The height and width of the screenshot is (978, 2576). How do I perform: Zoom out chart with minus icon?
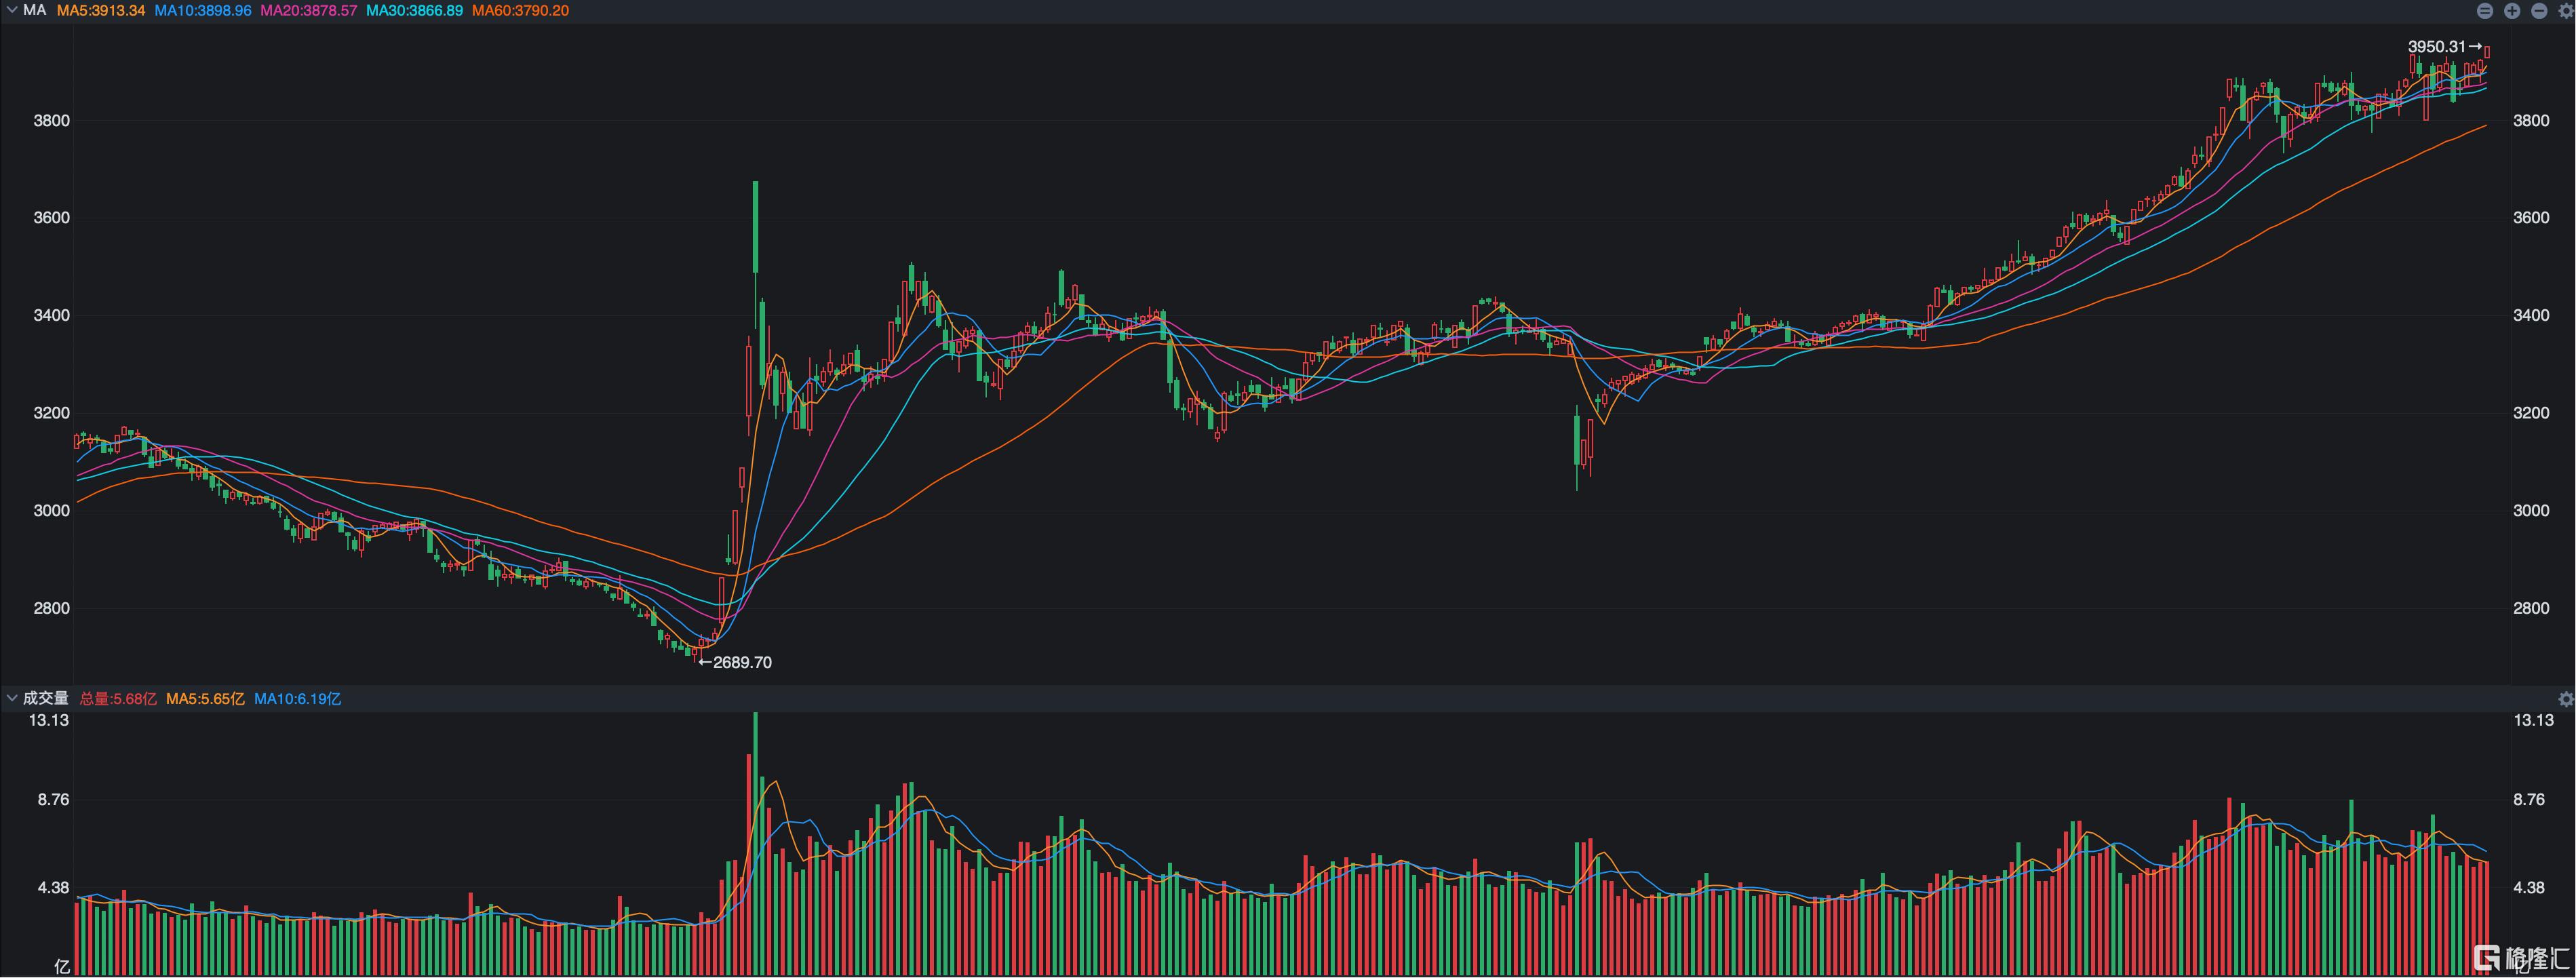click(x=2539, y=11)
